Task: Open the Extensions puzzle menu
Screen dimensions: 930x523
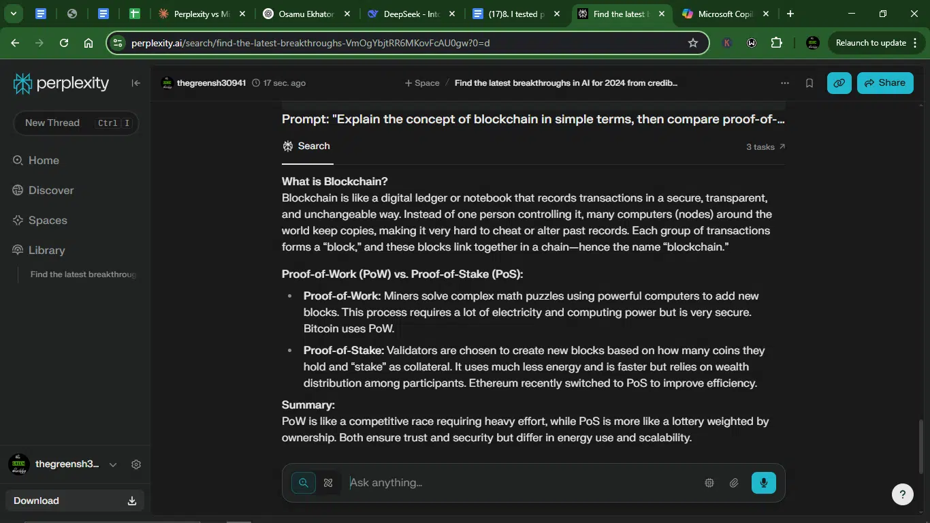Action: (x=777, y=43)
